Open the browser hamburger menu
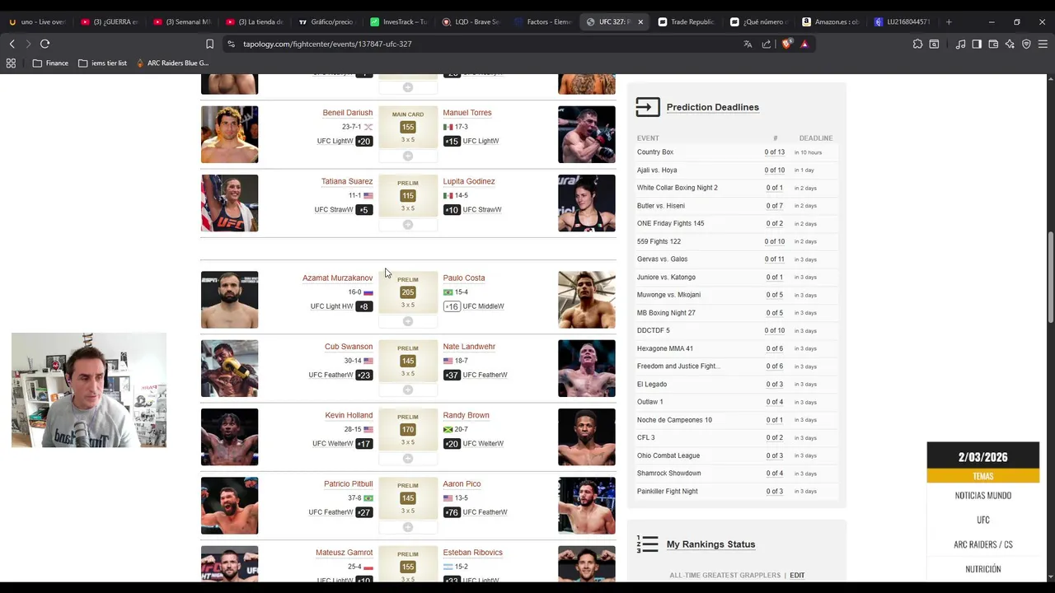1055x593 pixels. pos(1043,44)
